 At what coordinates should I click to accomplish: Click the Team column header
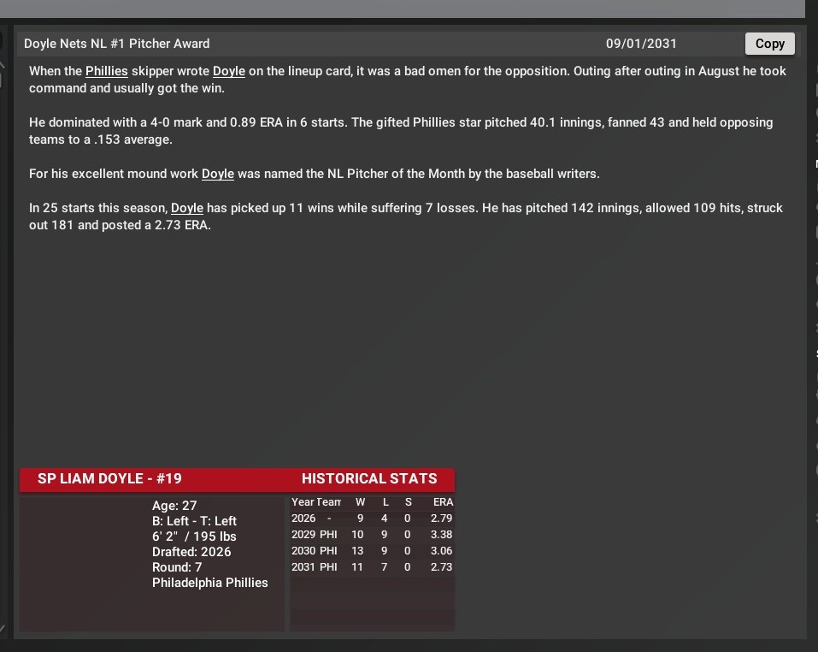pyautogui.click(x=329, y=502)
